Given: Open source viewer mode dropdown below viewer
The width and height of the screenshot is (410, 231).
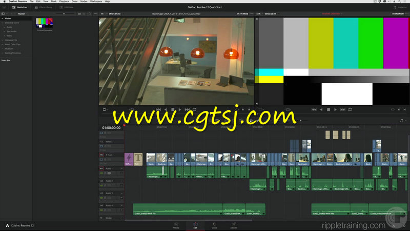Looking at the screenshot, I should 106,110.
